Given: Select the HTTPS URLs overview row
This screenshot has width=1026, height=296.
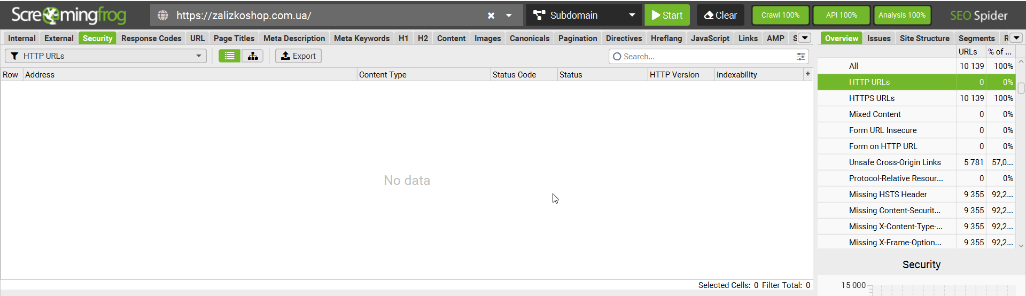Looking at the screenshot, I should point(916,98).
